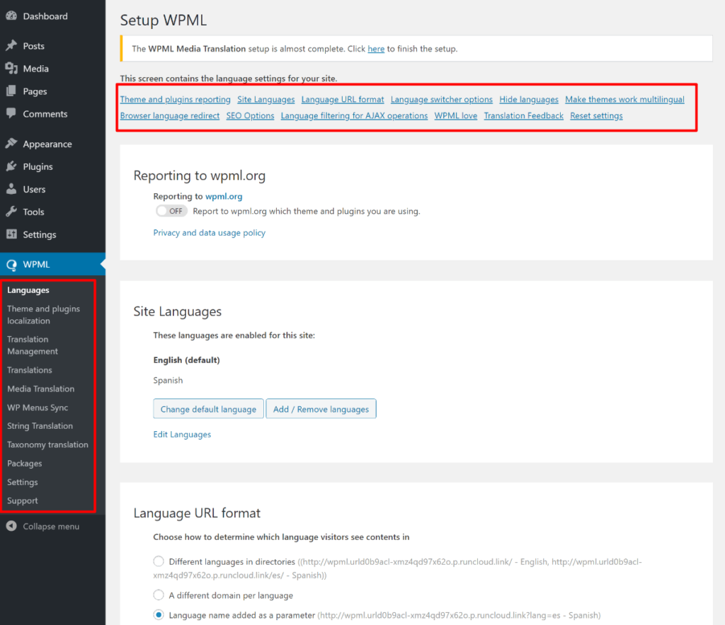Image resolution: width=725 pixels, height=625 pixels.
Task: Select 'Different languages in directories' option
Action: pyautogui.click(x=159, y=561)
